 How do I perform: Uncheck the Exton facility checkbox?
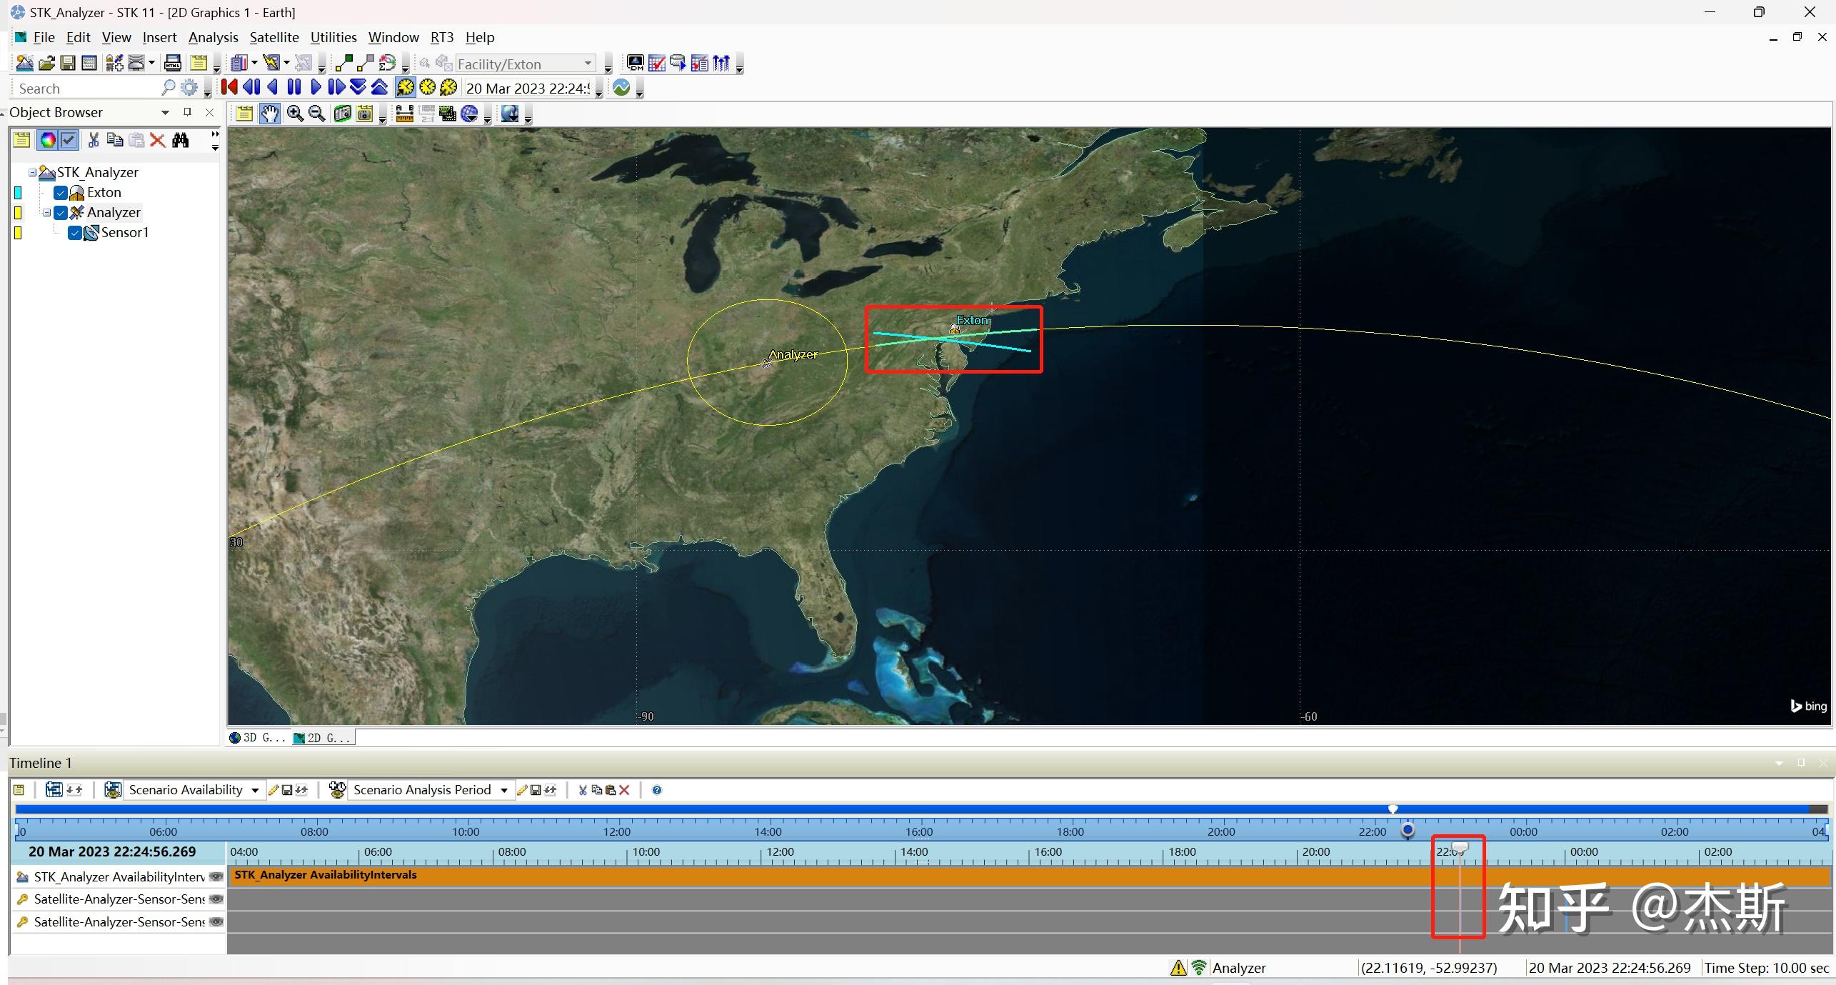point(61,193)
